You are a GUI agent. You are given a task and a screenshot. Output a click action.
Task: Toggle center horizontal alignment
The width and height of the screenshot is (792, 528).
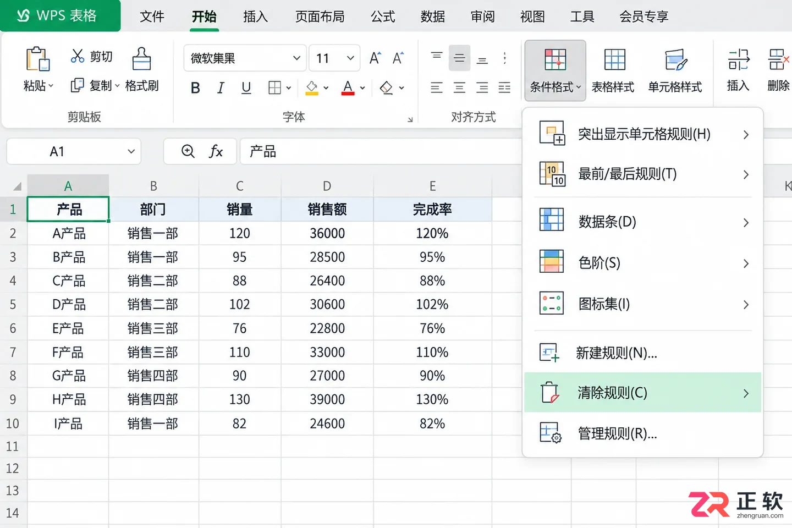point(459,87)
